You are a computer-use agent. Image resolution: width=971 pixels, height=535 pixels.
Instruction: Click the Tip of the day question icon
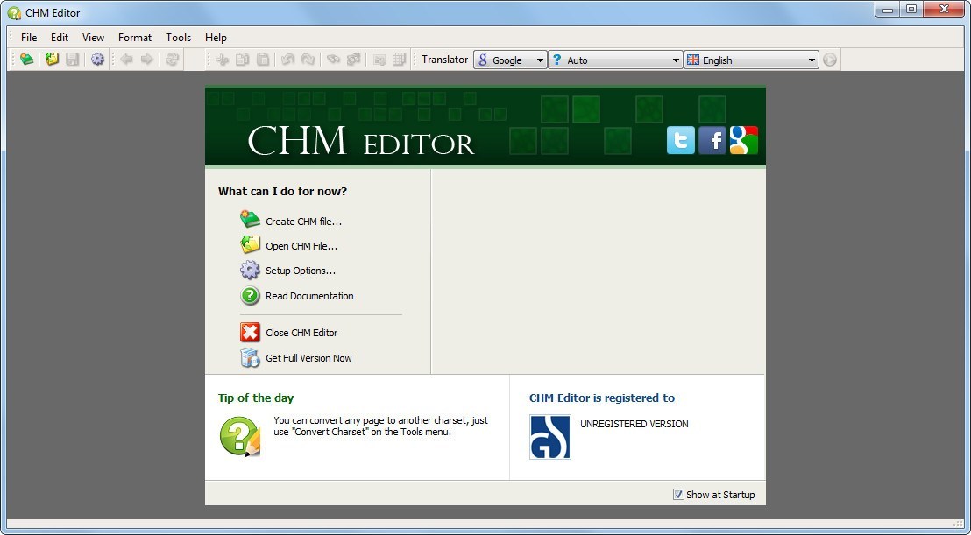tap(239, 437)
